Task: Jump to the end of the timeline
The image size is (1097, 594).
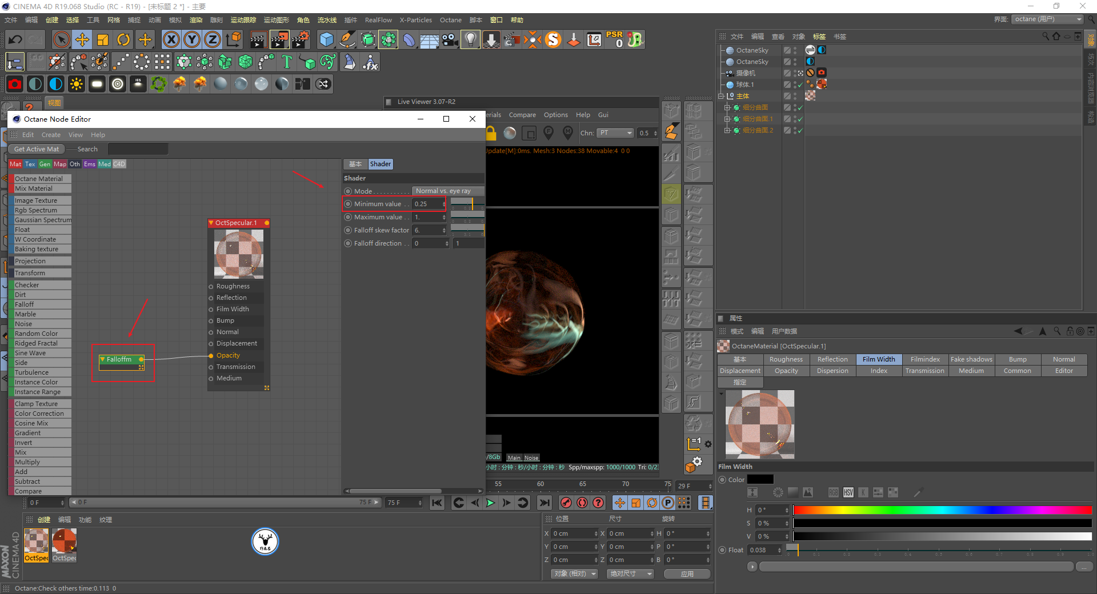Action: pyautogui.click(x=545, y=503)
